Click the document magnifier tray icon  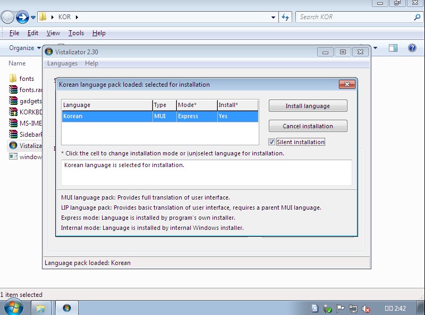tap(314, 309)
